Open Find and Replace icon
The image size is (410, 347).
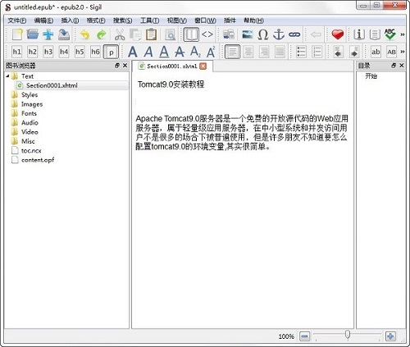tap(171, 34)
